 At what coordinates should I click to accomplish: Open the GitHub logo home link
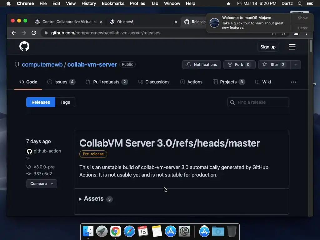tap(24, 47)
